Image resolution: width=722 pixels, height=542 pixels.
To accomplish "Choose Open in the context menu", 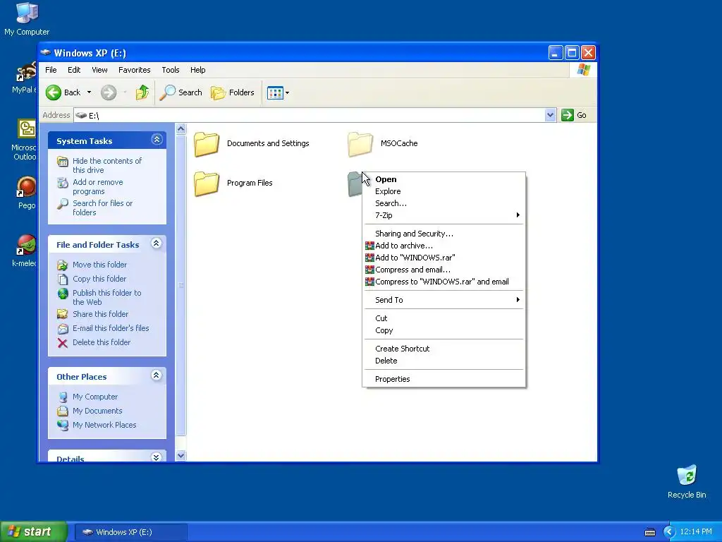I will click(444, 179).
